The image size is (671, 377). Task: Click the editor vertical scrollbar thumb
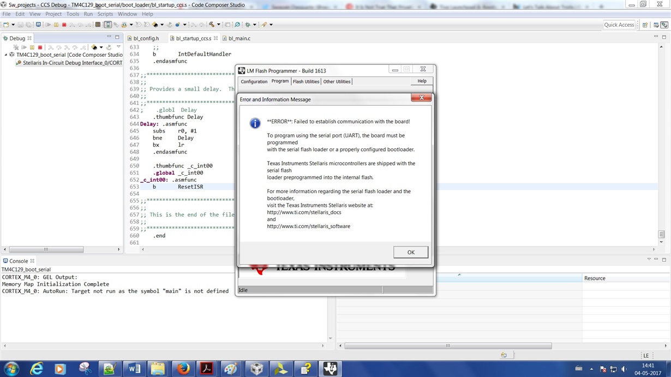pyautogui.click(x=662, y=235)
